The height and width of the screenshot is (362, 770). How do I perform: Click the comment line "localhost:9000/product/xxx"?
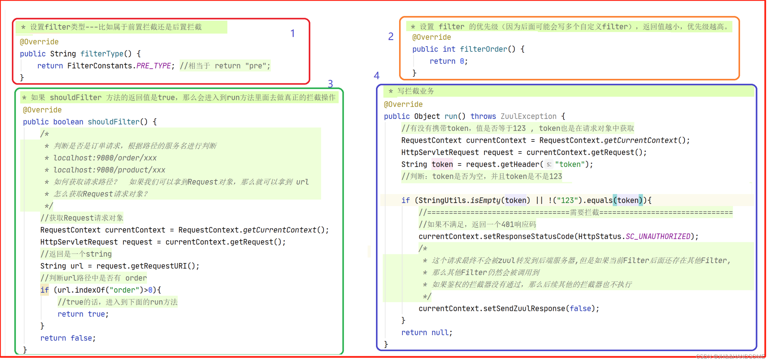click(109, 170)
